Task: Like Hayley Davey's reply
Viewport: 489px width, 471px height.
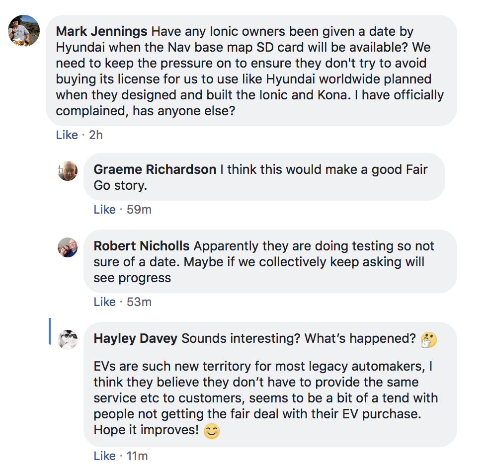Action: point(104,456)
